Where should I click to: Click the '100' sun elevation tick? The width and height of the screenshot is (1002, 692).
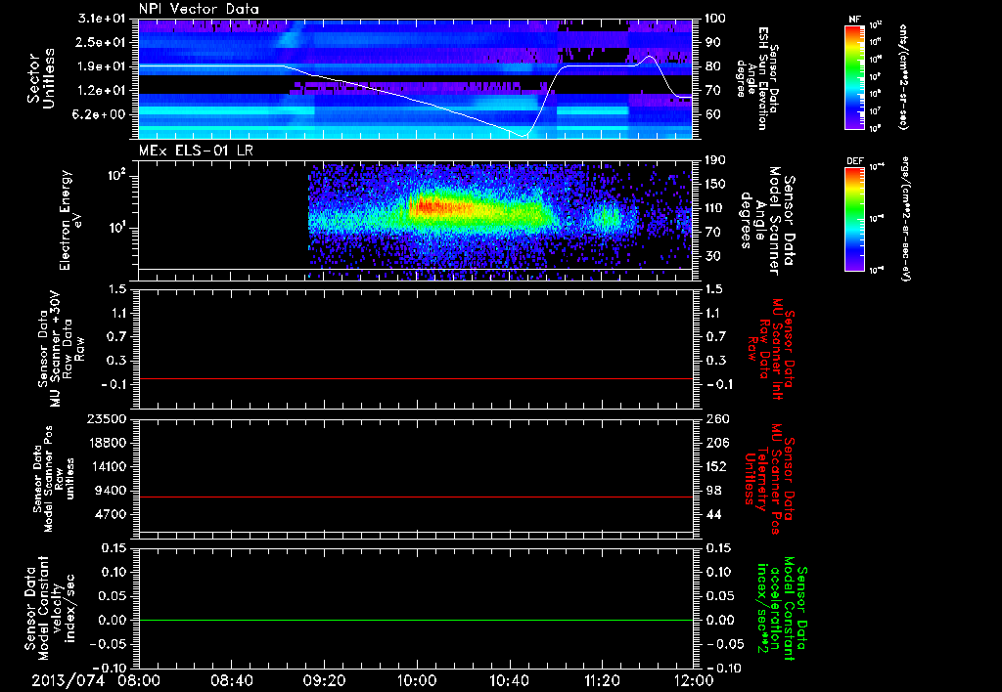click(x=715, y=19)
